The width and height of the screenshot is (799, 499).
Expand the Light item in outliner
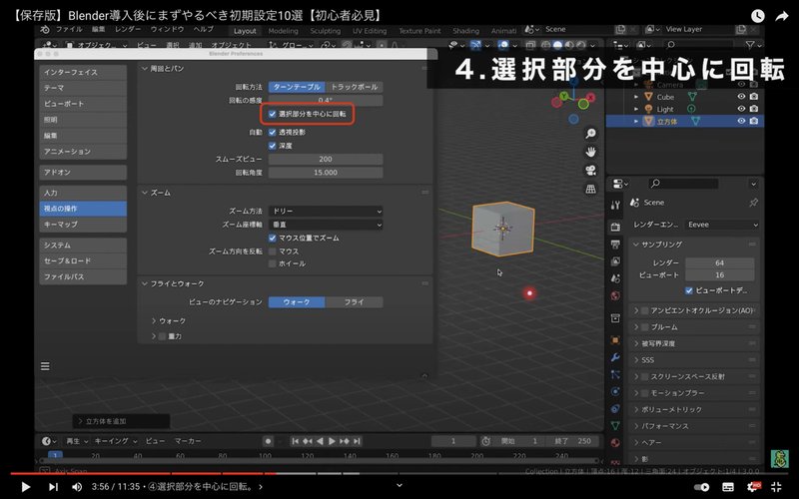click(x=636, y=109)
